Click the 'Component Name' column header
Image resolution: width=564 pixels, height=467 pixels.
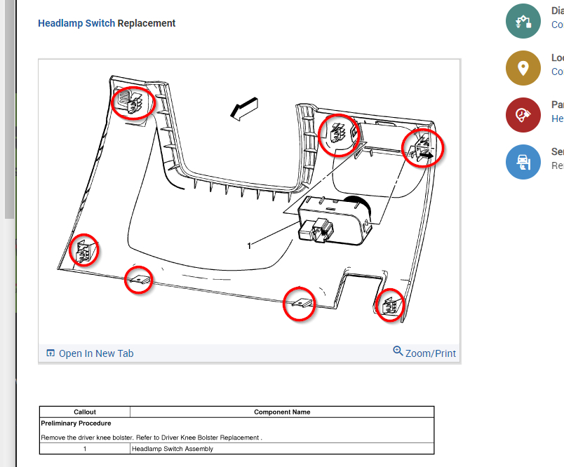pyautogui.click(x=282, y=412)
